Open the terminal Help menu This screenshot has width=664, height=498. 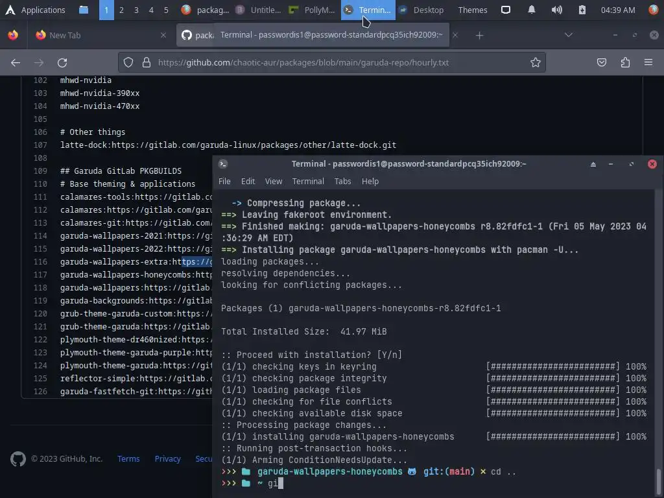pos(370,182)
